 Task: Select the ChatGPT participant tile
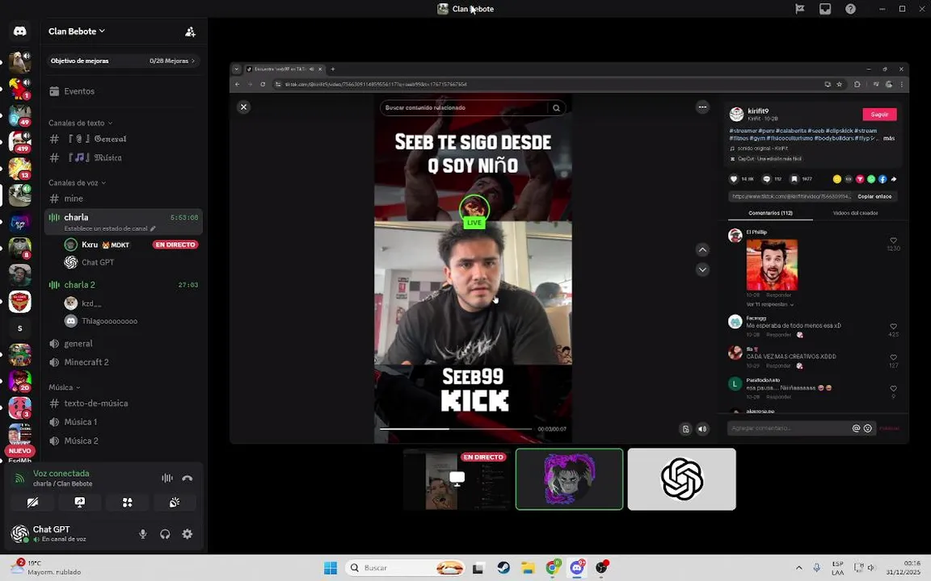pos(681,479)
